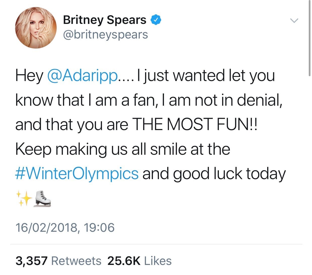This screenshot has height=275, width=312.
Task: Open Britney Spears profile picture
Action: tap(36, 28)
